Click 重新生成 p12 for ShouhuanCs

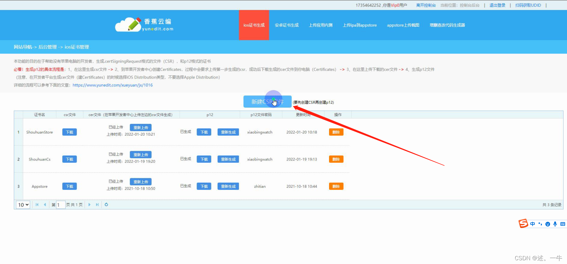point(228,159)
